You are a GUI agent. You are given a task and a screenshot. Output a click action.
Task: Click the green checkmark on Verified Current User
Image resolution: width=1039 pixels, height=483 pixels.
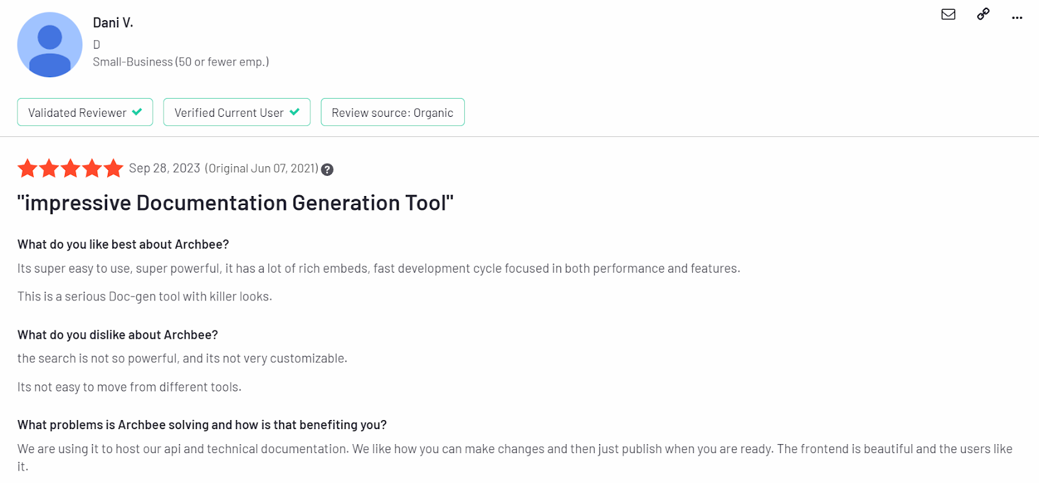tap(295, 112)
